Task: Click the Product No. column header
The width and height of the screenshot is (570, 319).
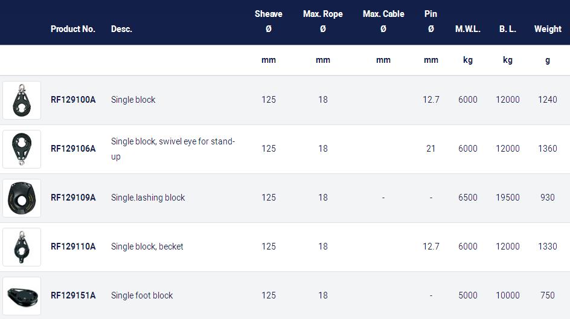Action: coord(73,29)
